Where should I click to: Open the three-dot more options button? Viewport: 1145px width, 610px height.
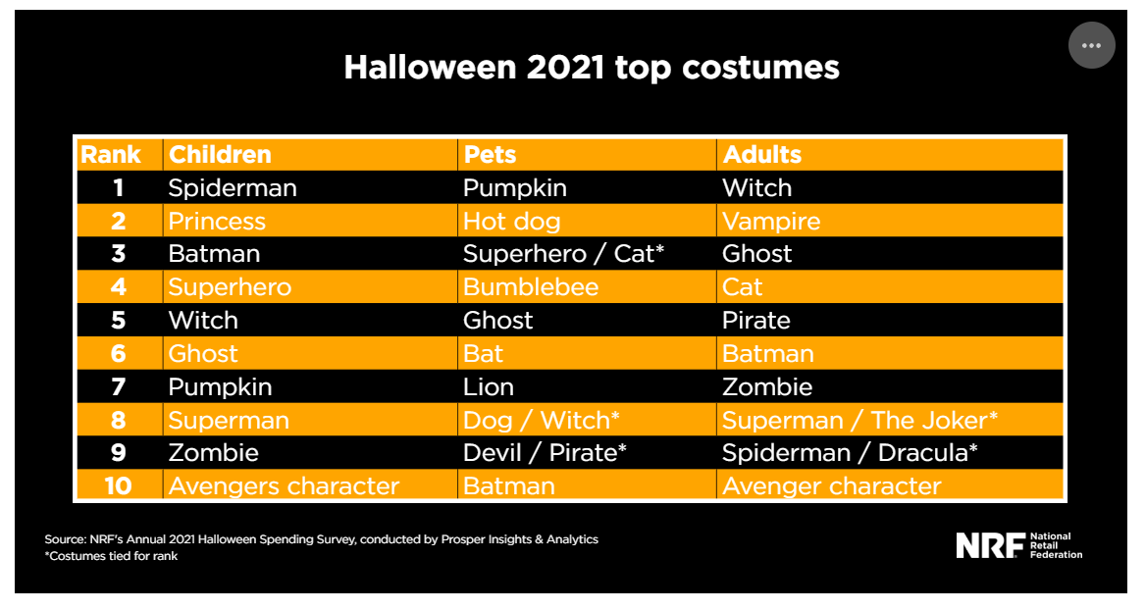click(1092, 45)
